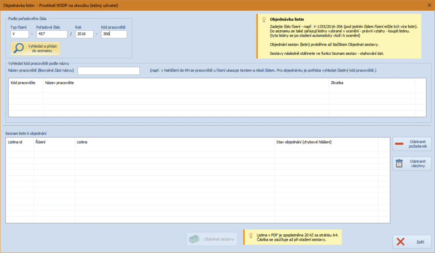Click the Objednání sestav (listin) proběhne help line
This screenshot has height=253, width=435.
coord(324,45)
